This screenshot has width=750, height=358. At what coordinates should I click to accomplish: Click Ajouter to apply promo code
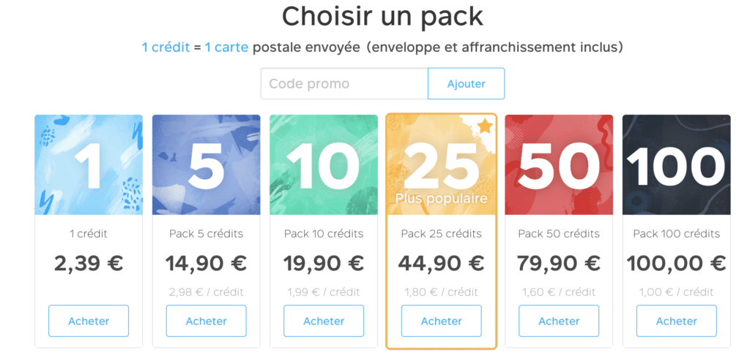coord(467,83)
